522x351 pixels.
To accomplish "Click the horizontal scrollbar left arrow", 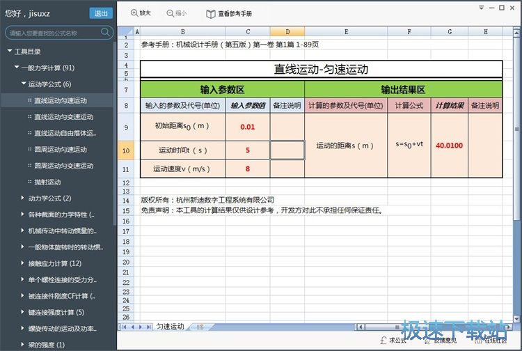I will 360,327.
